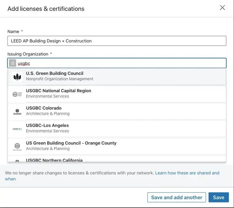Pick USGBC Colorado from suggestions
Screen dimensions: 234x208
117,111
